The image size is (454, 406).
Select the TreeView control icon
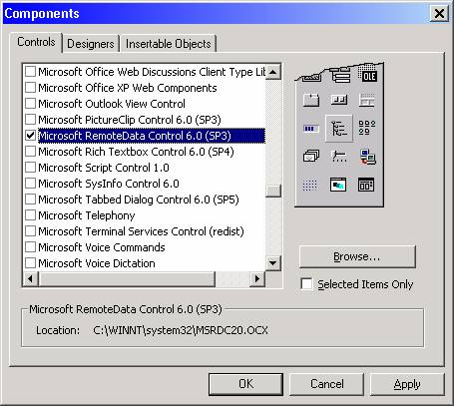tap(339, 128)
